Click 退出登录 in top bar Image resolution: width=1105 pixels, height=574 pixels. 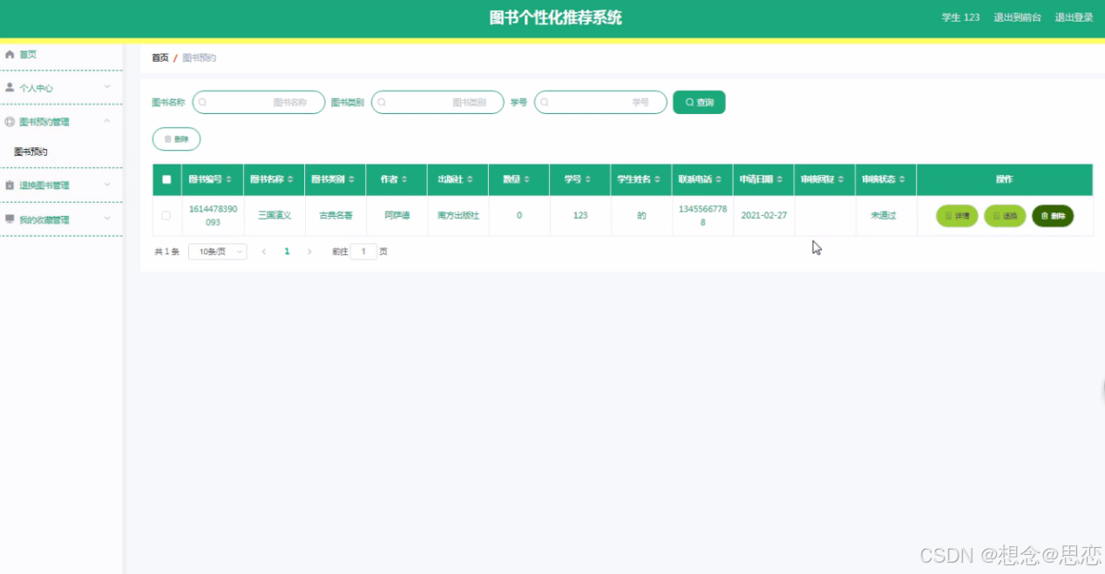point(1074,17)
